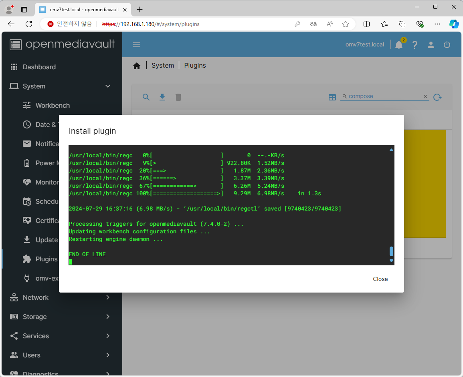Open the Plugins puzzle-piece menu item
463x377 pixels.
coord(40,259)
